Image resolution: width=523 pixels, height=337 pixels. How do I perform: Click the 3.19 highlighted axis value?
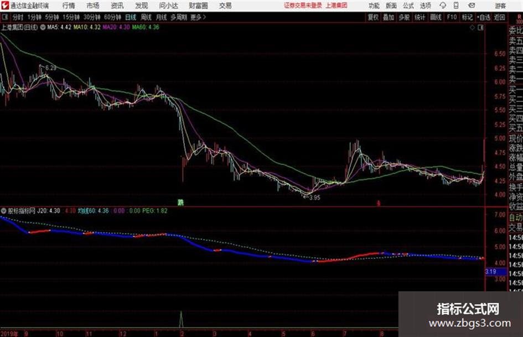496,272
